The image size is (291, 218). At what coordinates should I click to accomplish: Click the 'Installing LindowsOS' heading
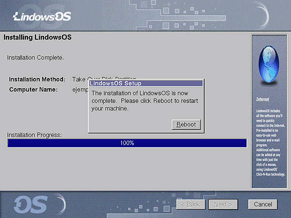coord(37,37)
